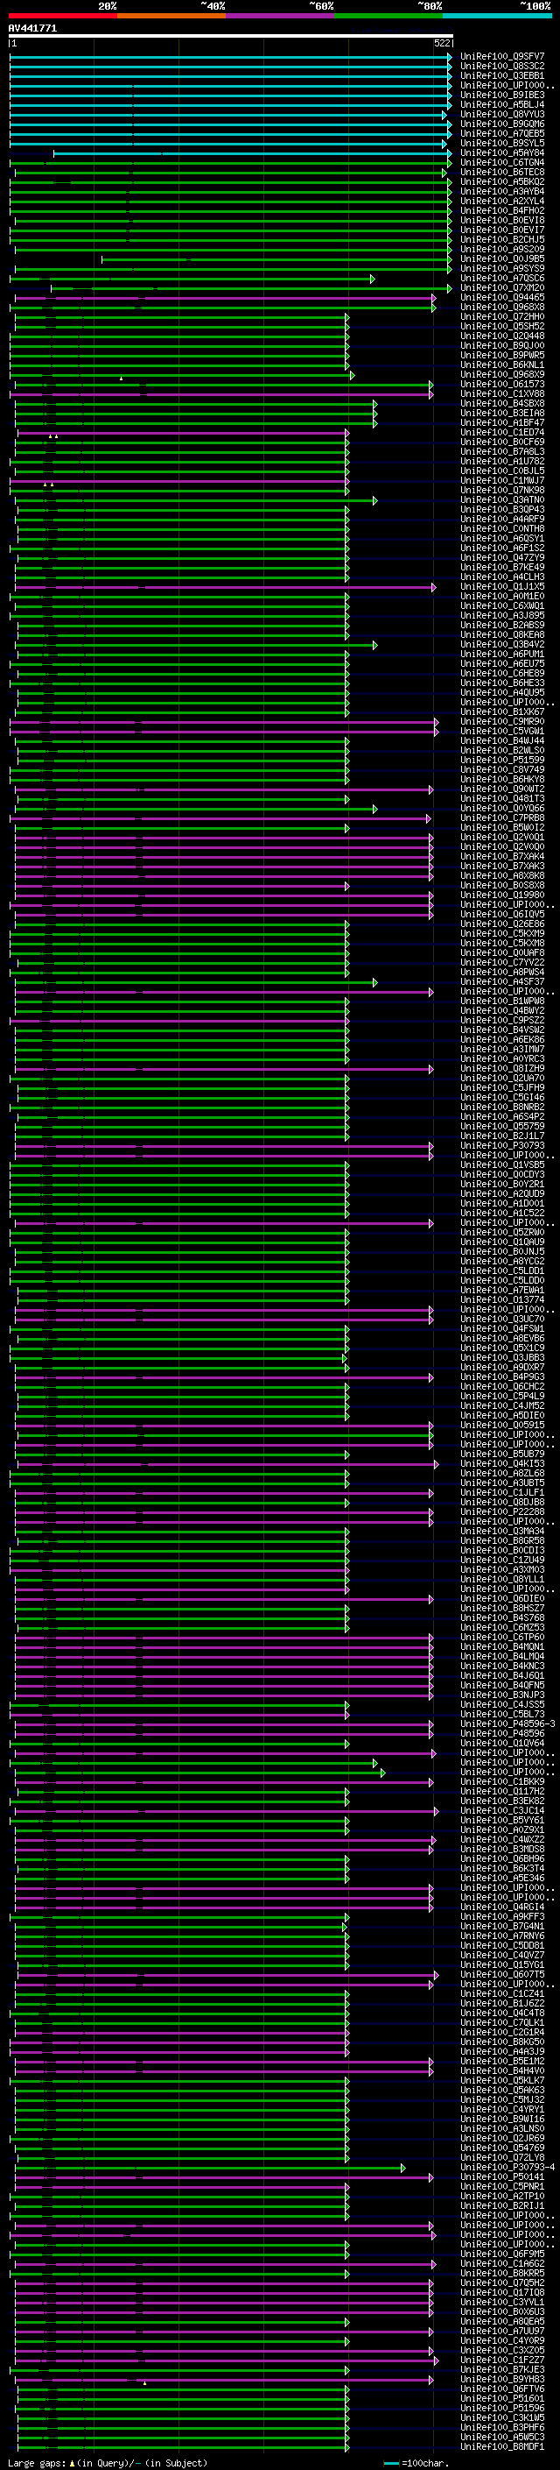The width and height of the screenshot is (560, 2470).
Task: Select hit label UniRef100_B8MDF1
Action: pyautogui.click(x=502, y=2447)
